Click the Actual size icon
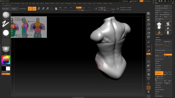Viewport: 175px width, 98px height. 148,29
